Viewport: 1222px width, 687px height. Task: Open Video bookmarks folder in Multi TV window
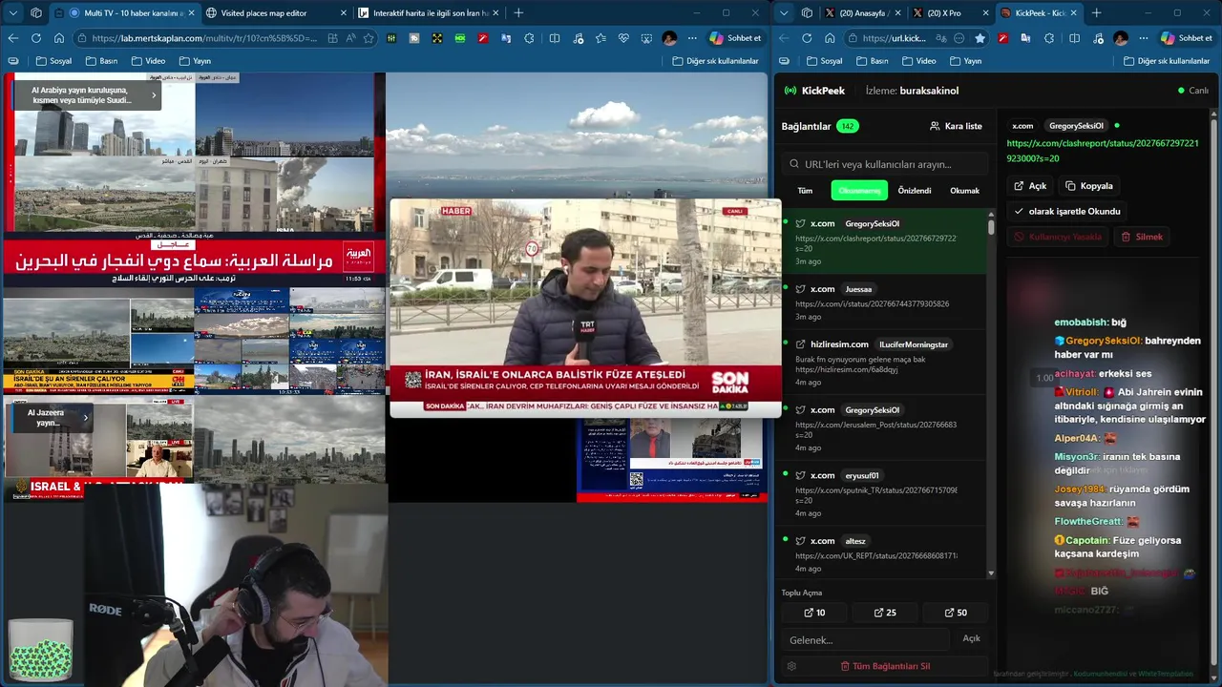148,61
